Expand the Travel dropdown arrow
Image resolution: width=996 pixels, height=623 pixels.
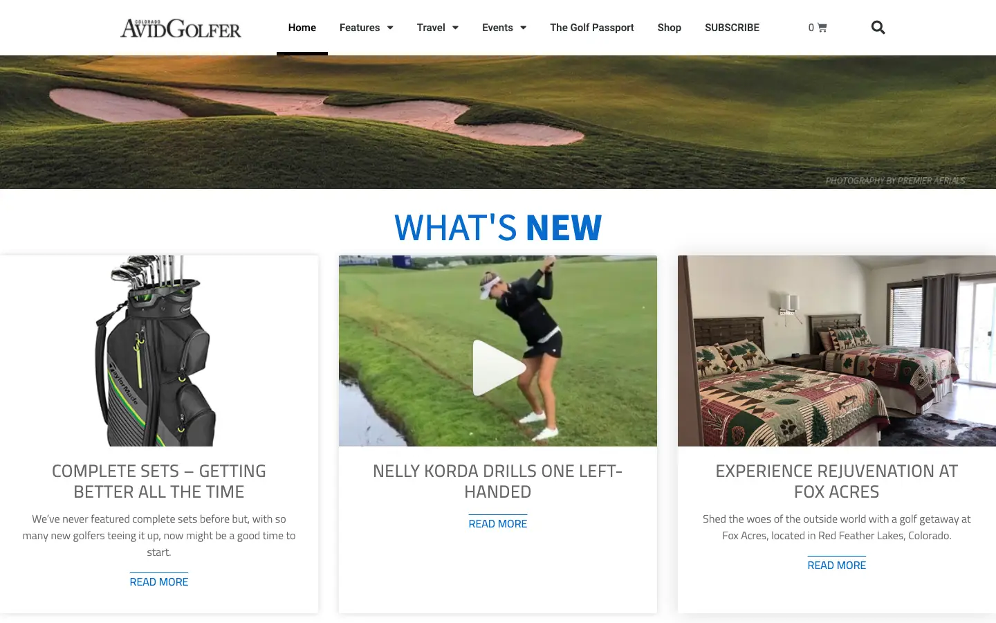coord(455,28)
